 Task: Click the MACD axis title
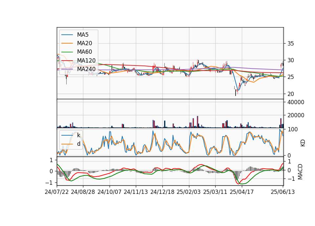point(300,172)
